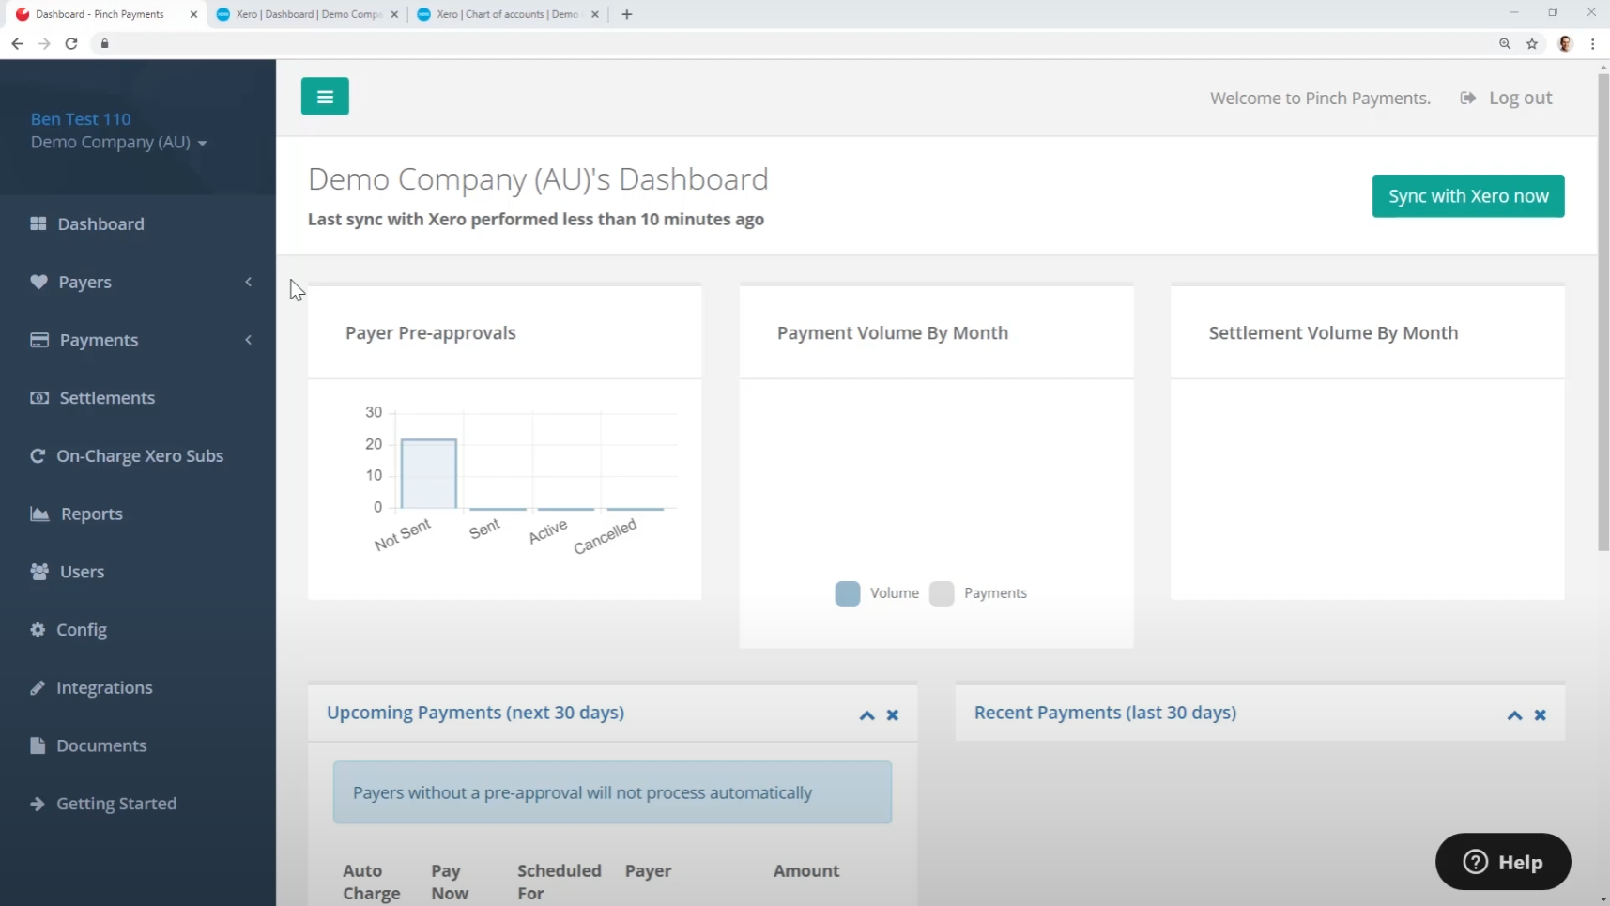Click the Pay Now column header

point(450,883)
